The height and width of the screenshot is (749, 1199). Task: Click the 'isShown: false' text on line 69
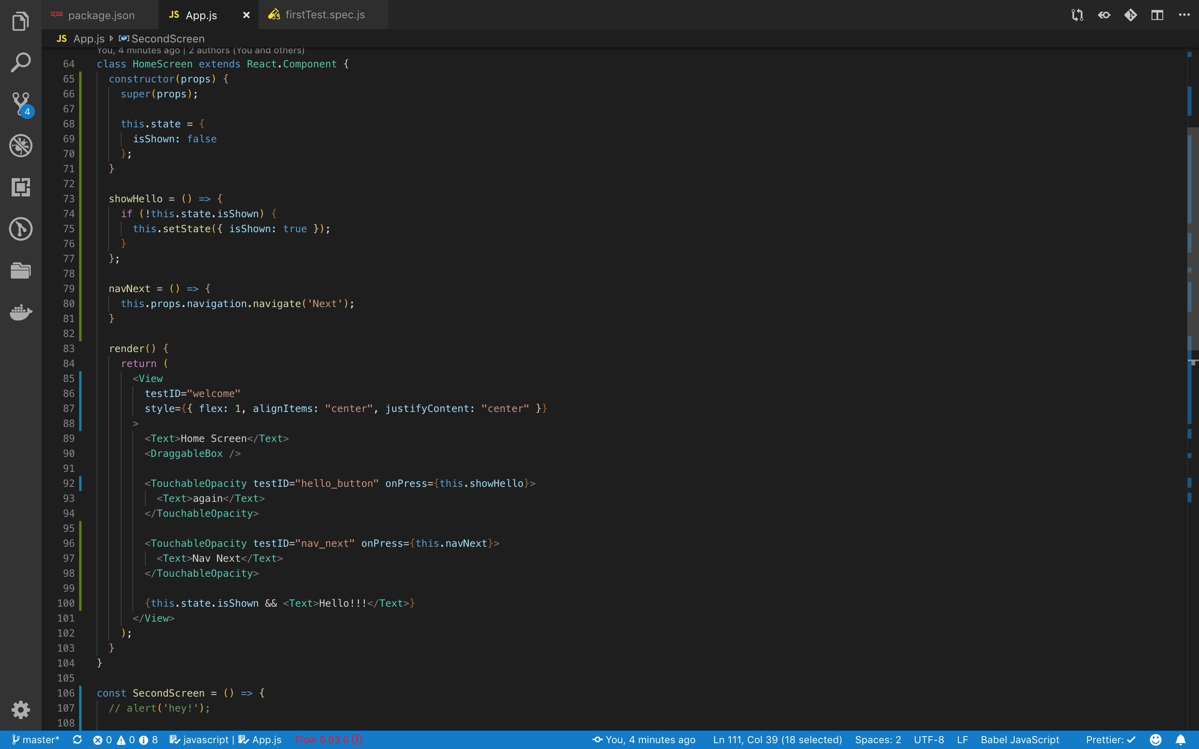click(174, 139)
